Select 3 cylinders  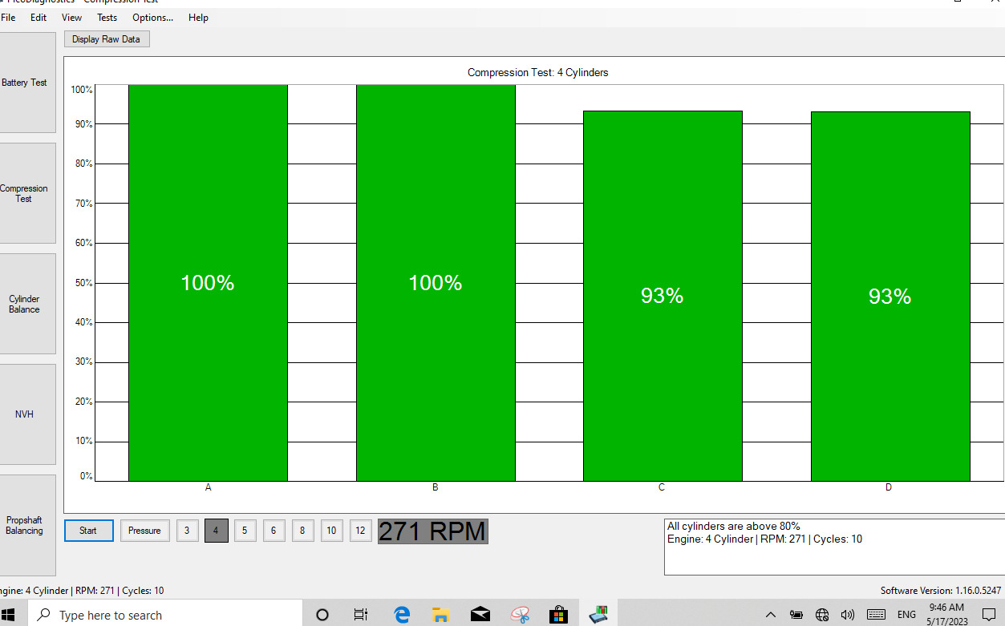pyautogui.click(x=187, y=531)
